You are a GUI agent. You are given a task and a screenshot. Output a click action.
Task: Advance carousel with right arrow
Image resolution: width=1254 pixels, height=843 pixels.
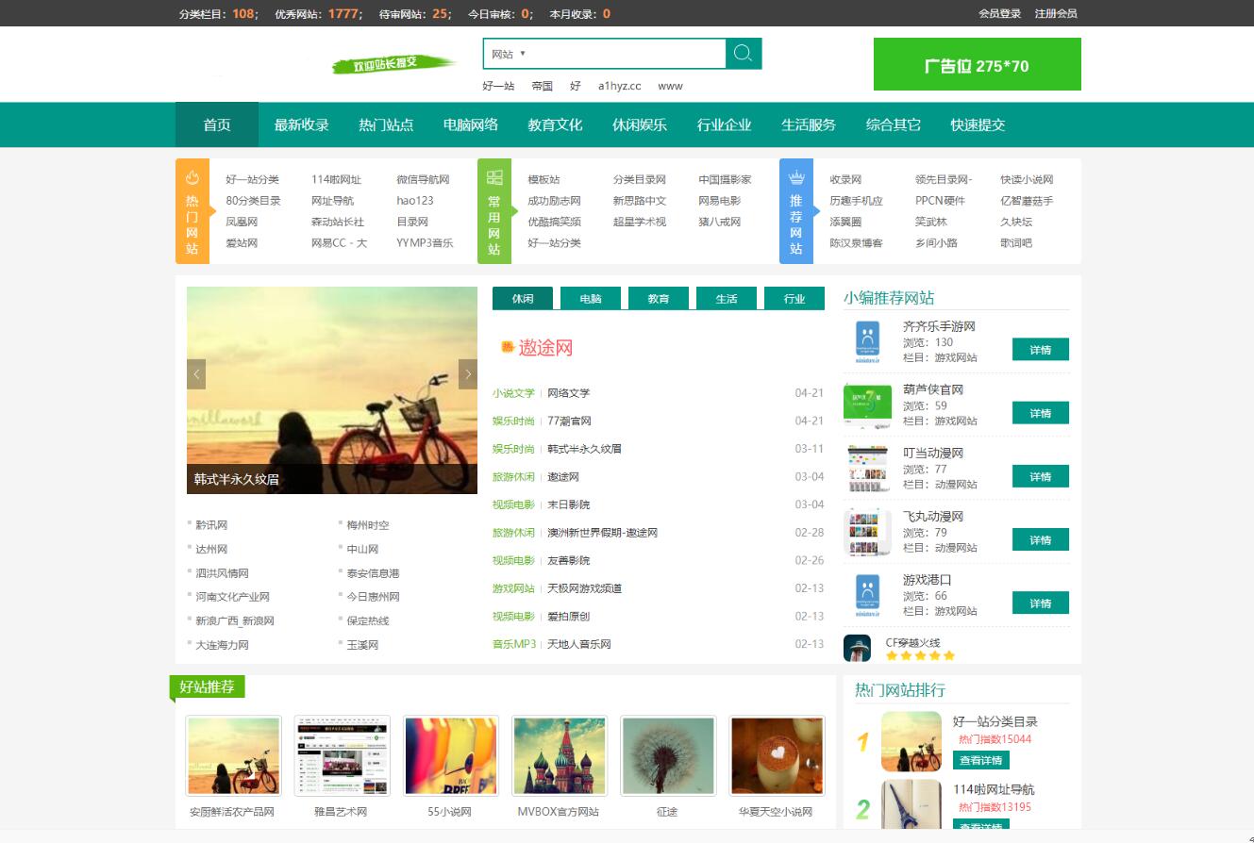click(x=468, y=374)
